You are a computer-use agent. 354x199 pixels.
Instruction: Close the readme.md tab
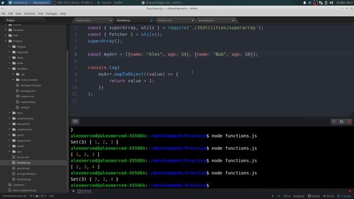tap(192, 20)
